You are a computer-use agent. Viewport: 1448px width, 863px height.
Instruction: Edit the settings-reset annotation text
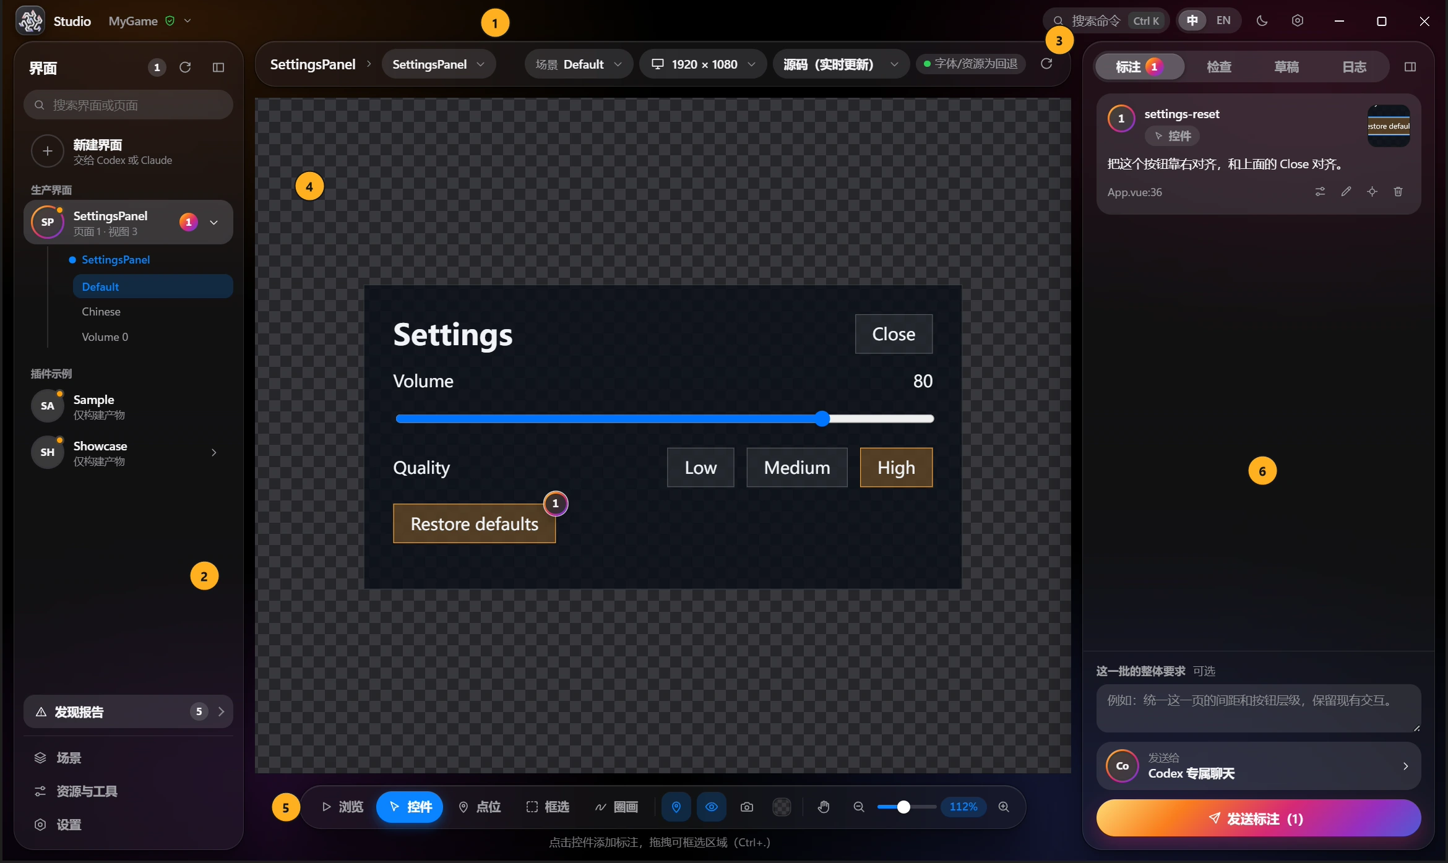(x=1346, y=192)
